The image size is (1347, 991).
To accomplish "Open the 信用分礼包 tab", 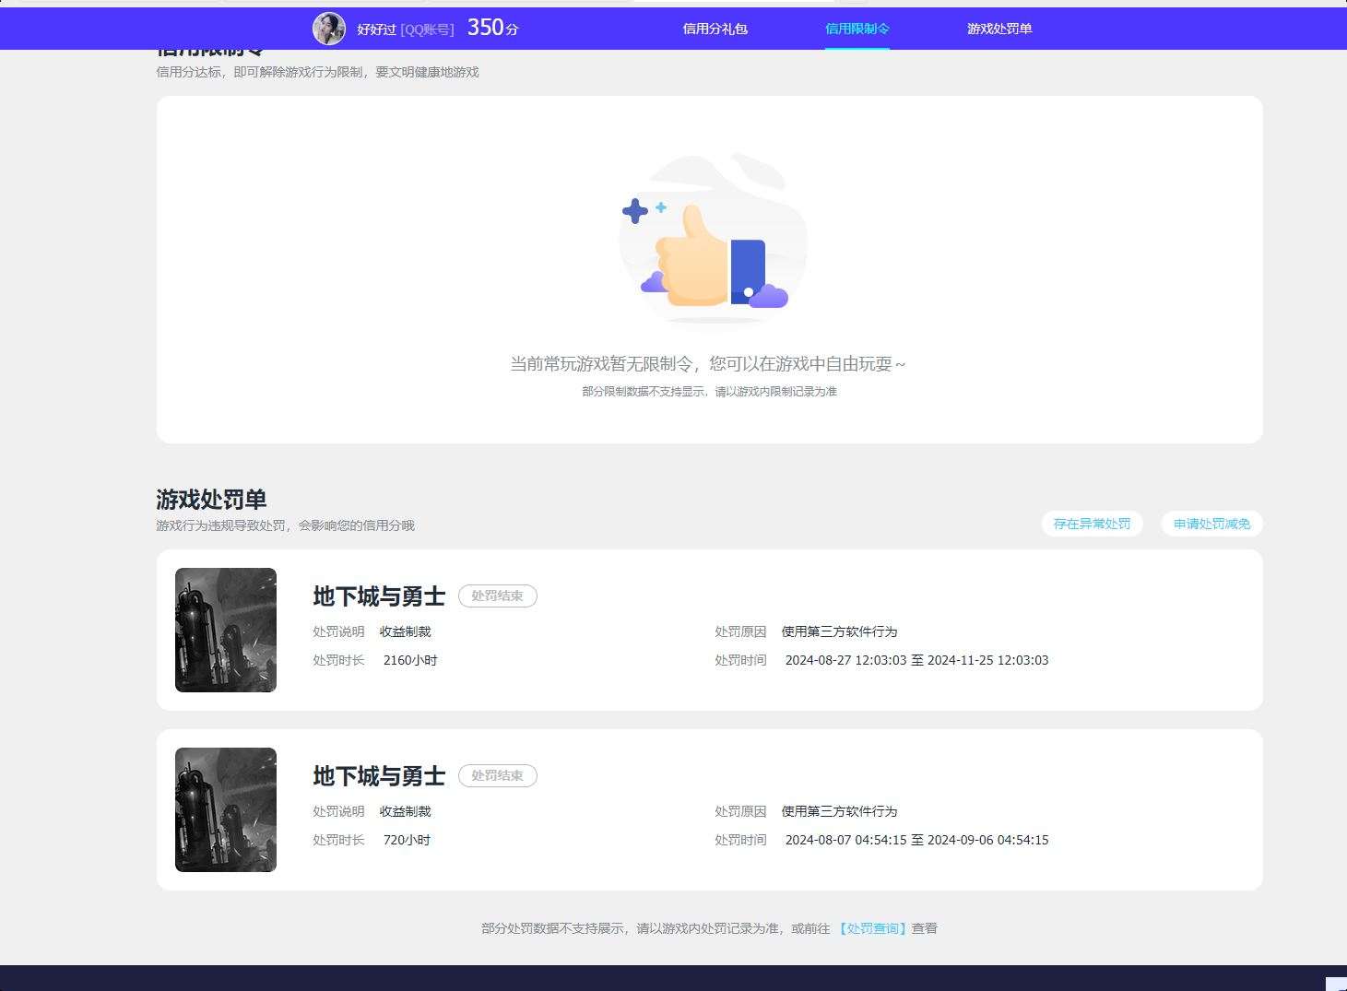I will (x=715, y=29).
